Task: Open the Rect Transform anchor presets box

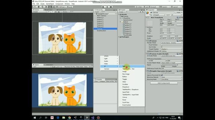Action: [150, 23]
